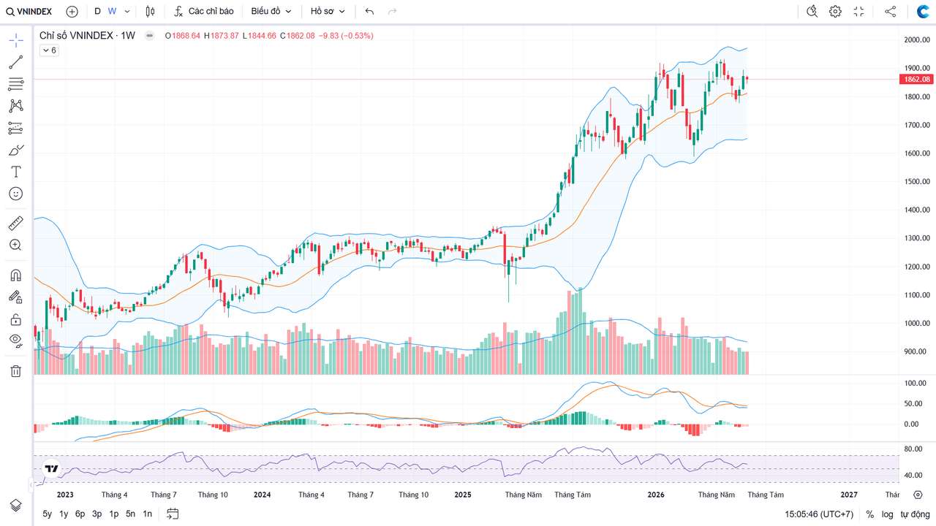Toggle percent scale mode
Viewport: 936px width, 526px height.
click(x=870, y=514)
